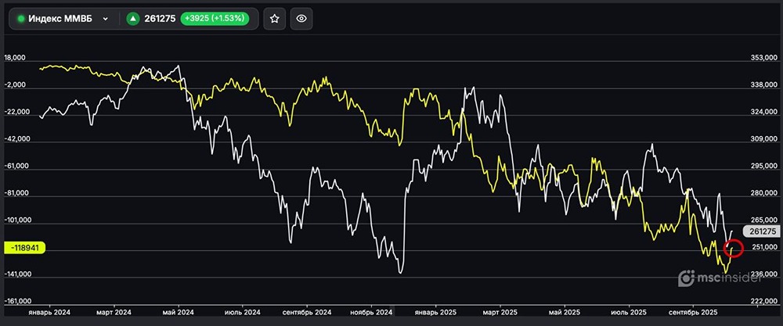This screenshot has height=326, width=783.
Task: Click the 353,000 right price axis label
Action: point(763,58)
